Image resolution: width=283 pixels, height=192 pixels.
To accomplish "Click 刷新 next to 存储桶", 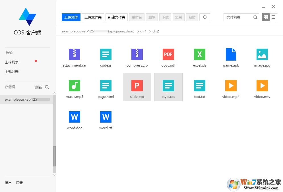I will (39, 87).
